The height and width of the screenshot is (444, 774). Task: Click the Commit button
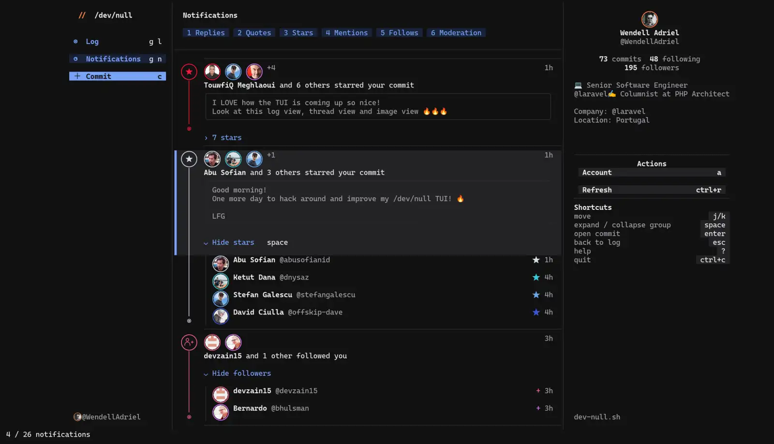point(118,76)
